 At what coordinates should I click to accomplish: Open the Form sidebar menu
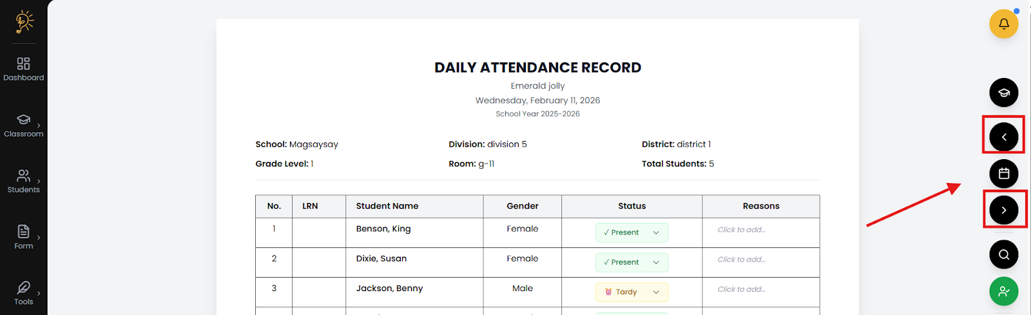24,236
